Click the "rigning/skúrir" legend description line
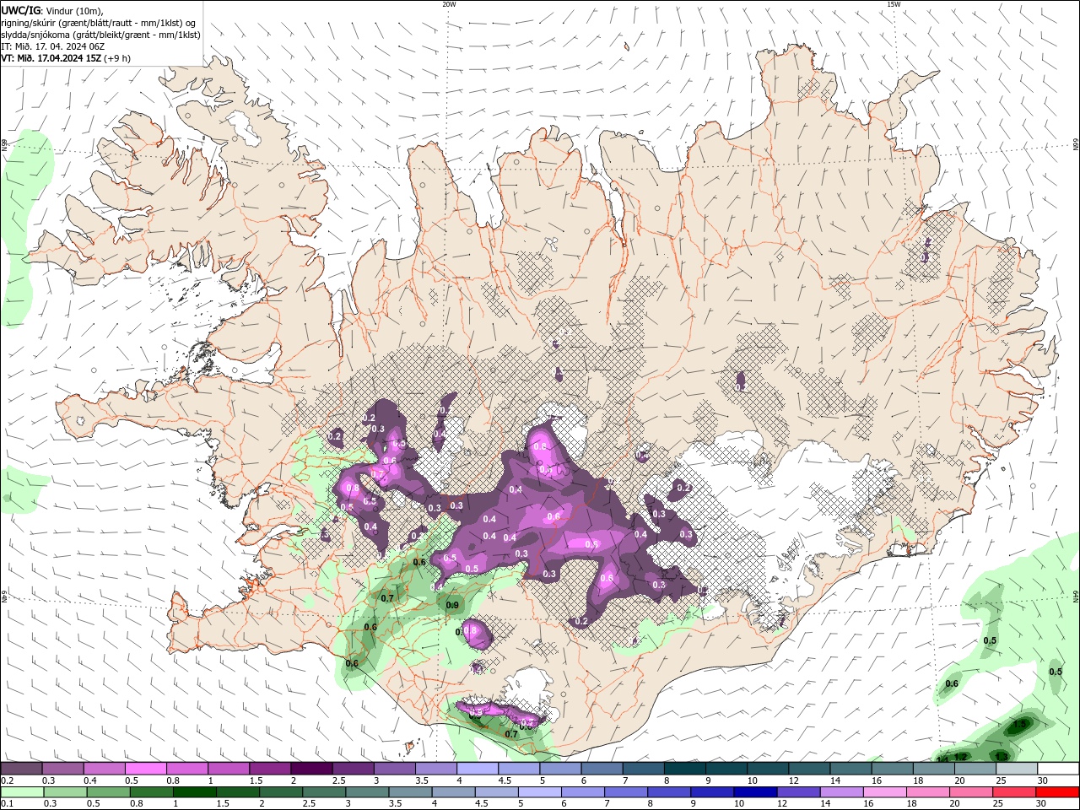This screenshot has height=810, width=1080. (x=100, y=23)
